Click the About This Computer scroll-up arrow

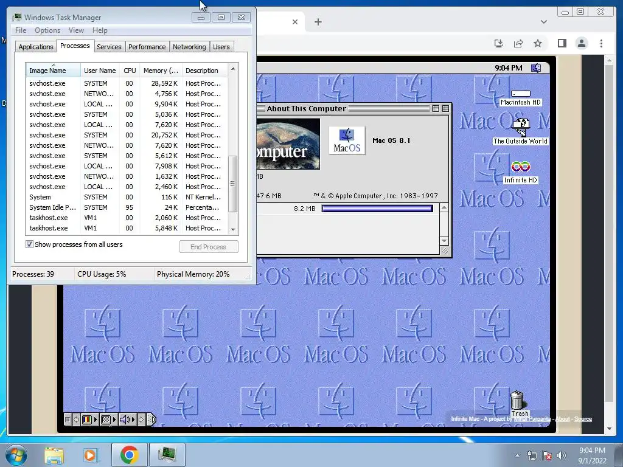pyautogui.click(x=444, y=208)
